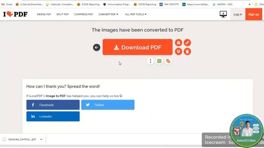The height and width of the screenshot is (148, 264).
Task: Open the Gmail bookmark
Action: click(7, 5)
